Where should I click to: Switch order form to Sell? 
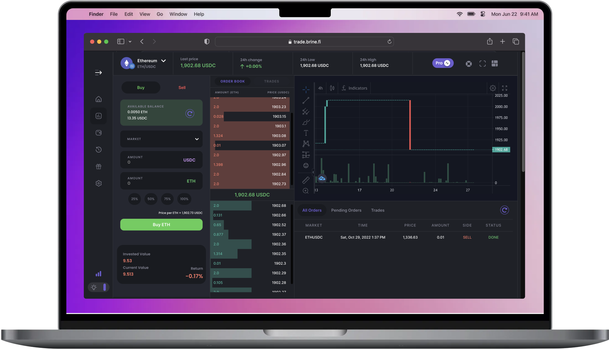[x=182, y=88]
